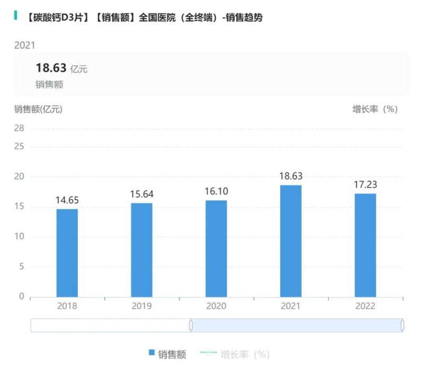Image resolution: width=424 pixels, height=392 pixels.
Task: Click the left handle of range slider
Action: coord(191,325)
